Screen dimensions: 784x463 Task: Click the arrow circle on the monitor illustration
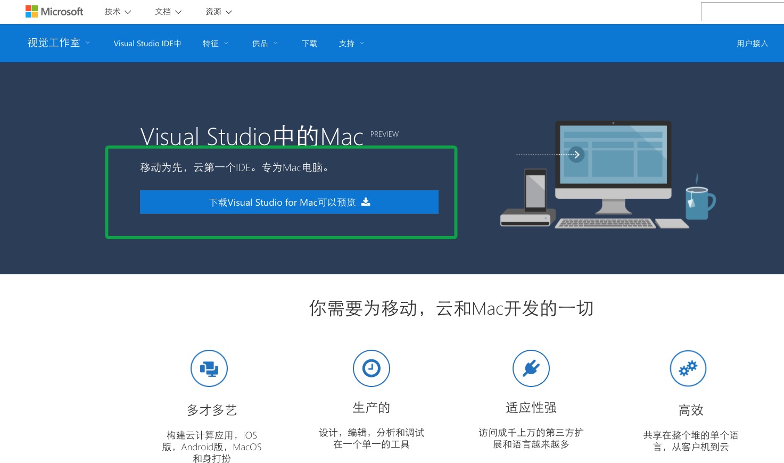pyautogui.click(x=576, y=155)
